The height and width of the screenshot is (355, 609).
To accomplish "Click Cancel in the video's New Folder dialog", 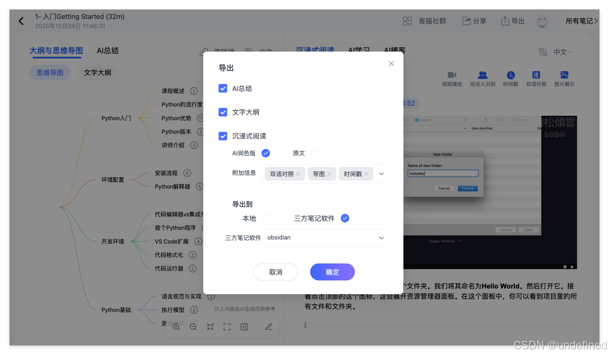I will click(x=444, y=188).
